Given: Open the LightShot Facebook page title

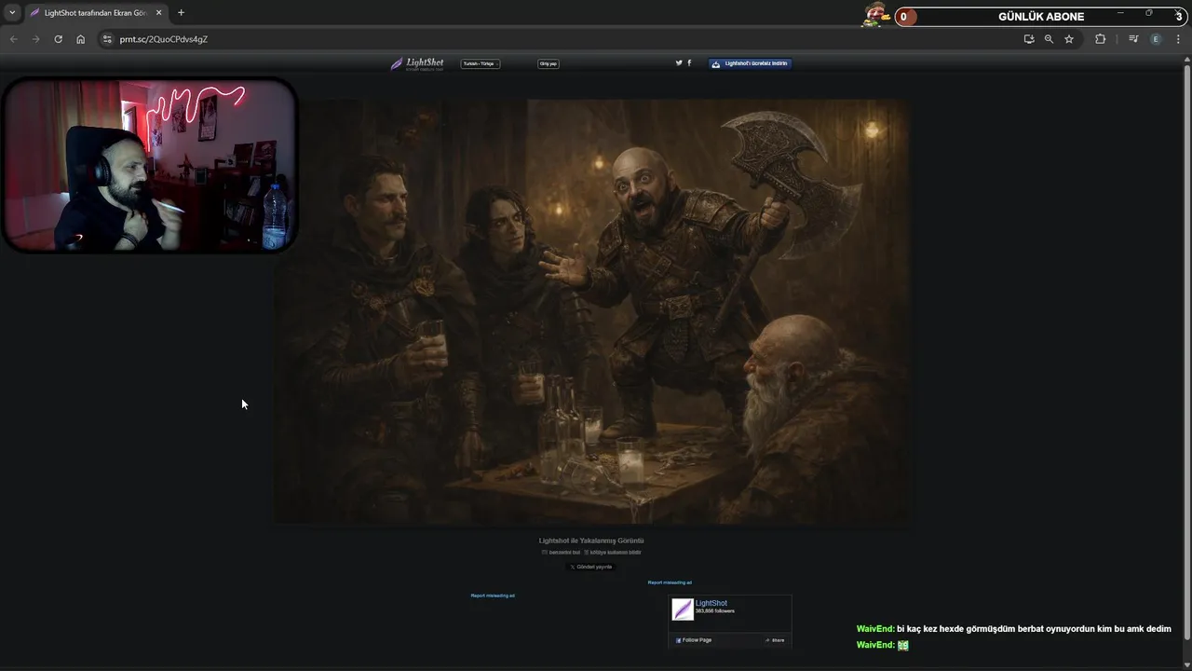Looking at the screenshot, I should tap(711, 603).
